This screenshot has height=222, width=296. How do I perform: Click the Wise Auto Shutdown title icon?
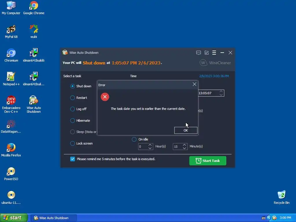click(x=65, y=53)
